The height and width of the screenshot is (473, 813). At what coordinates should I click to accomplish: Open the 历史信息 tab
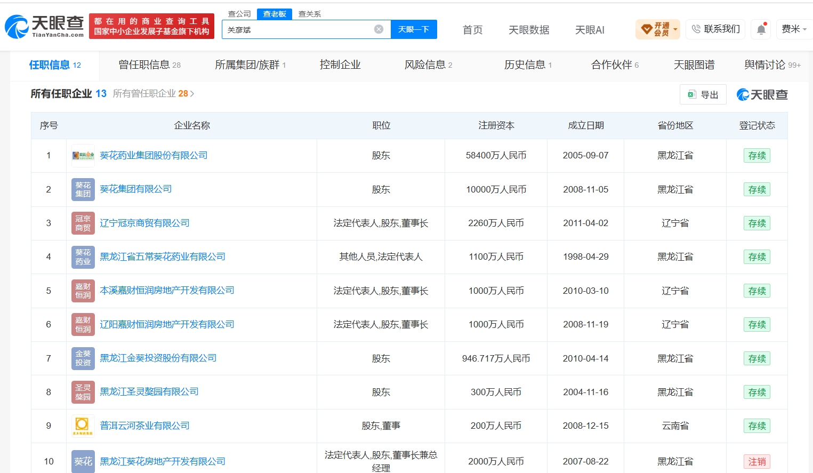(x=528, y=65)
